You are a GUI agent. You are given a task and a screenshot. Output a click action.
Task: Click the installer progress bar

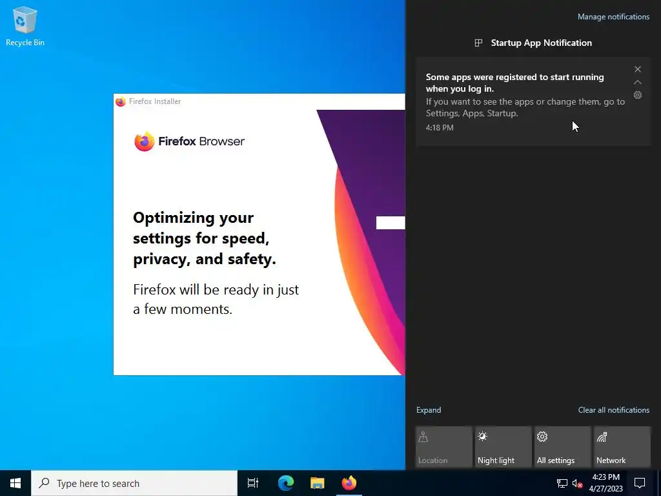click(x=391, y=223)
